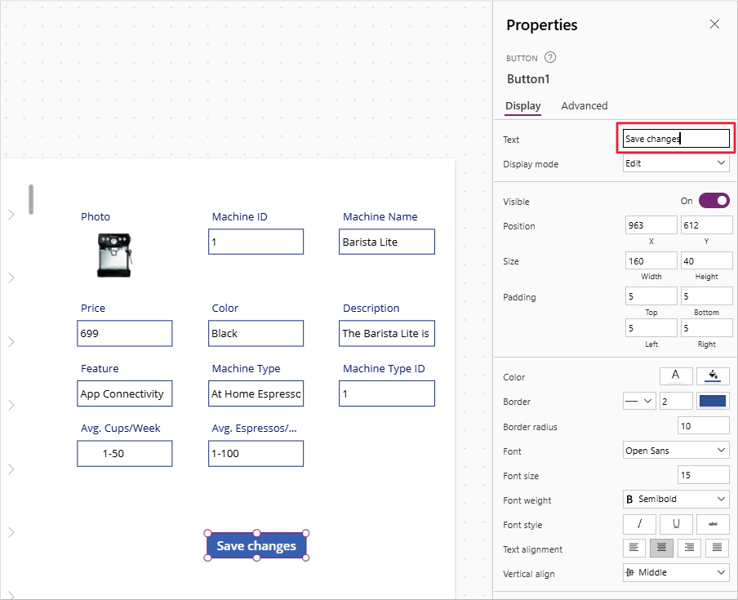Align button text to the right
Screen dimensions: 738x600
coord(689,548)
